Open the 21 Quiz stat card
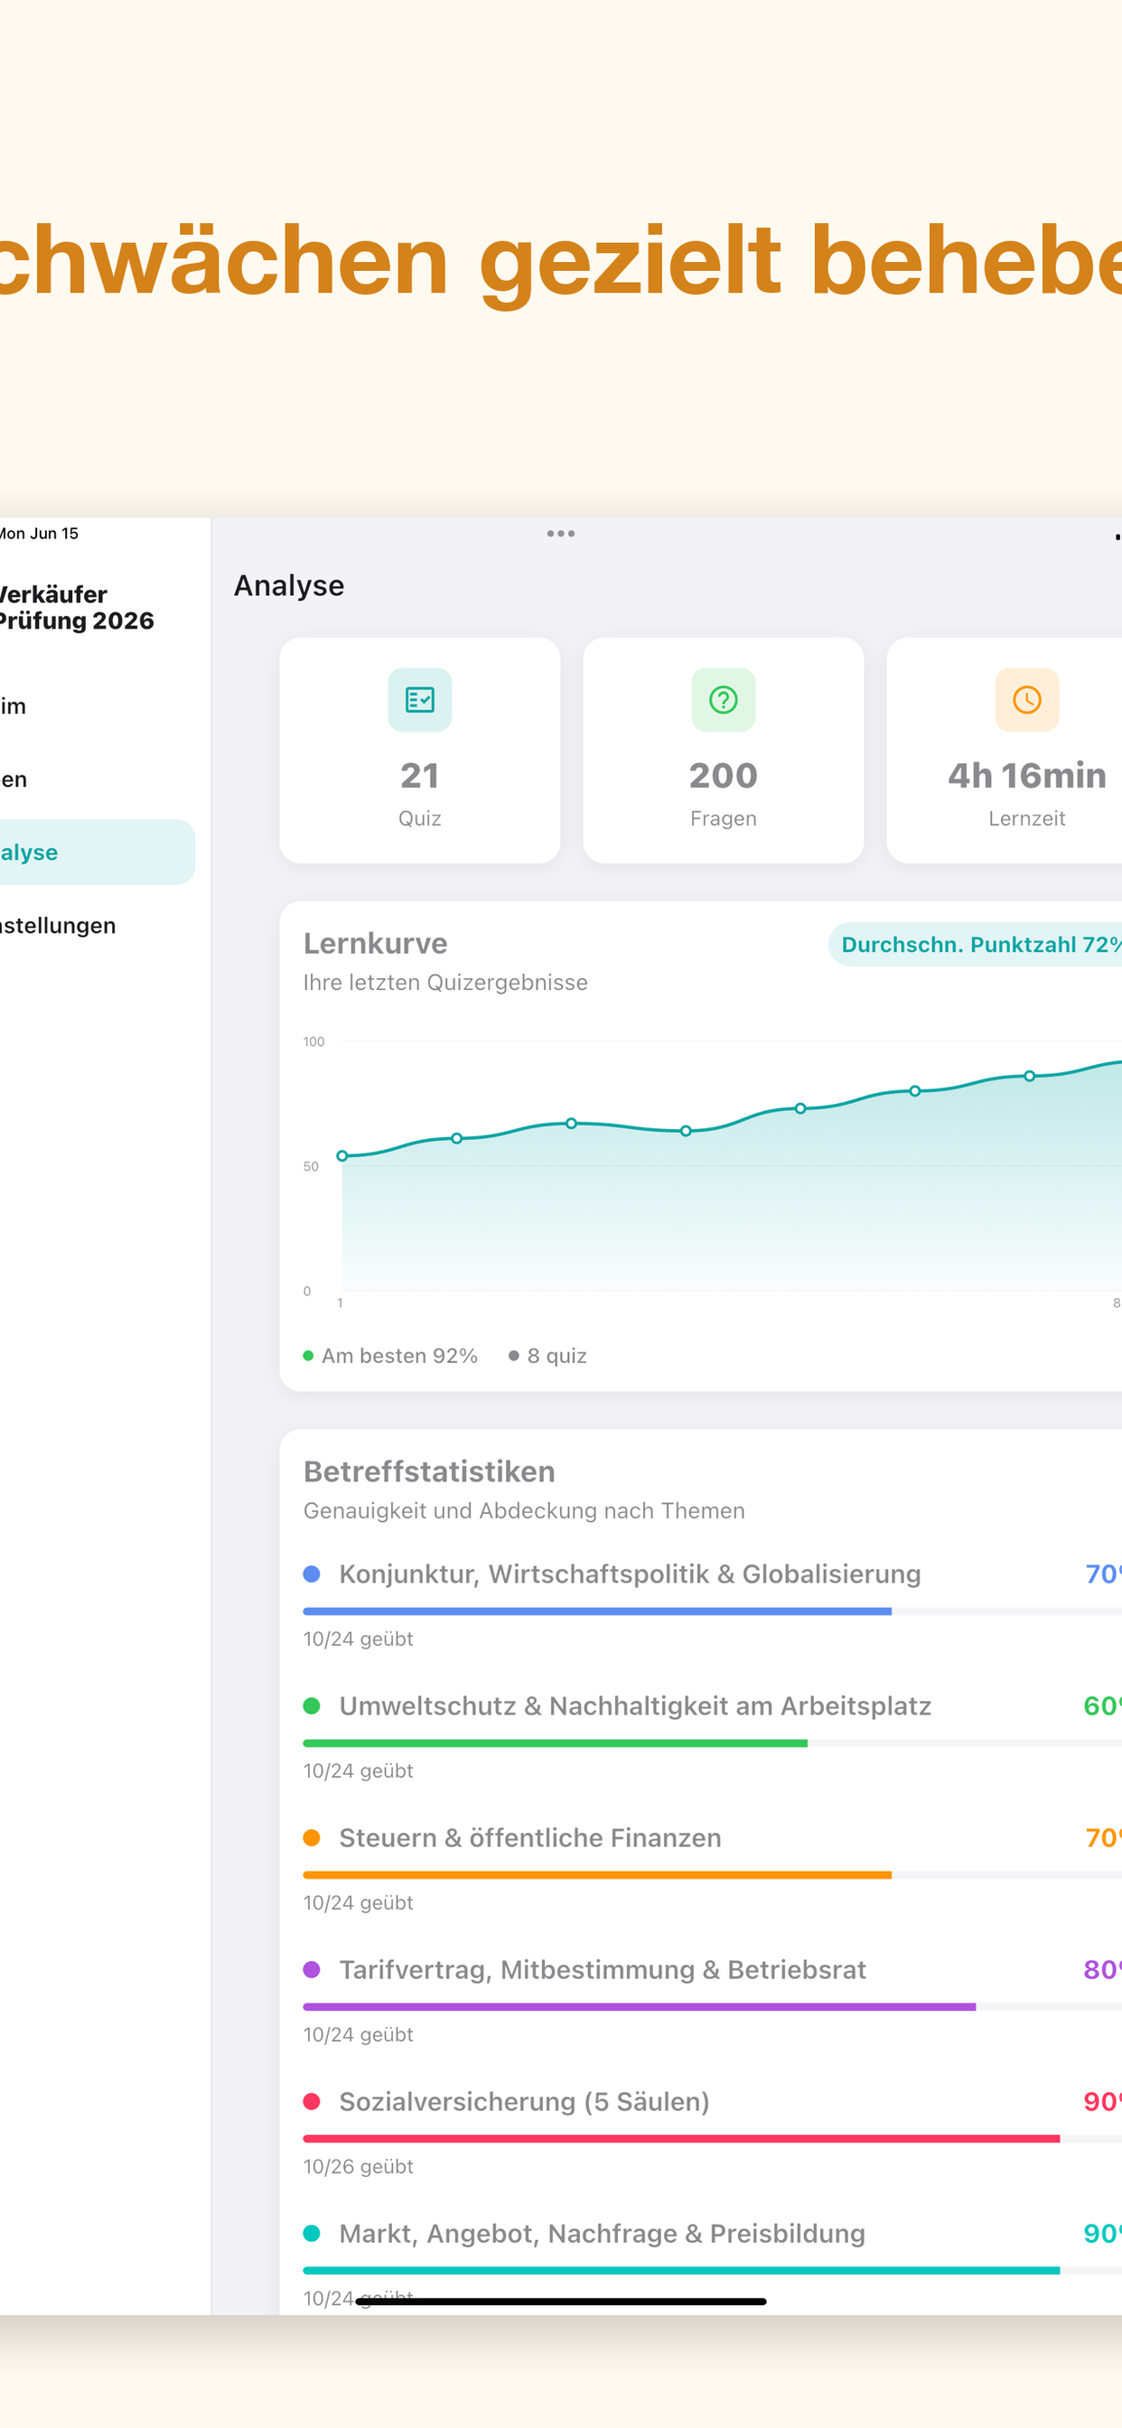This screenshot has width=1122, height=2428. pos(419,751)
